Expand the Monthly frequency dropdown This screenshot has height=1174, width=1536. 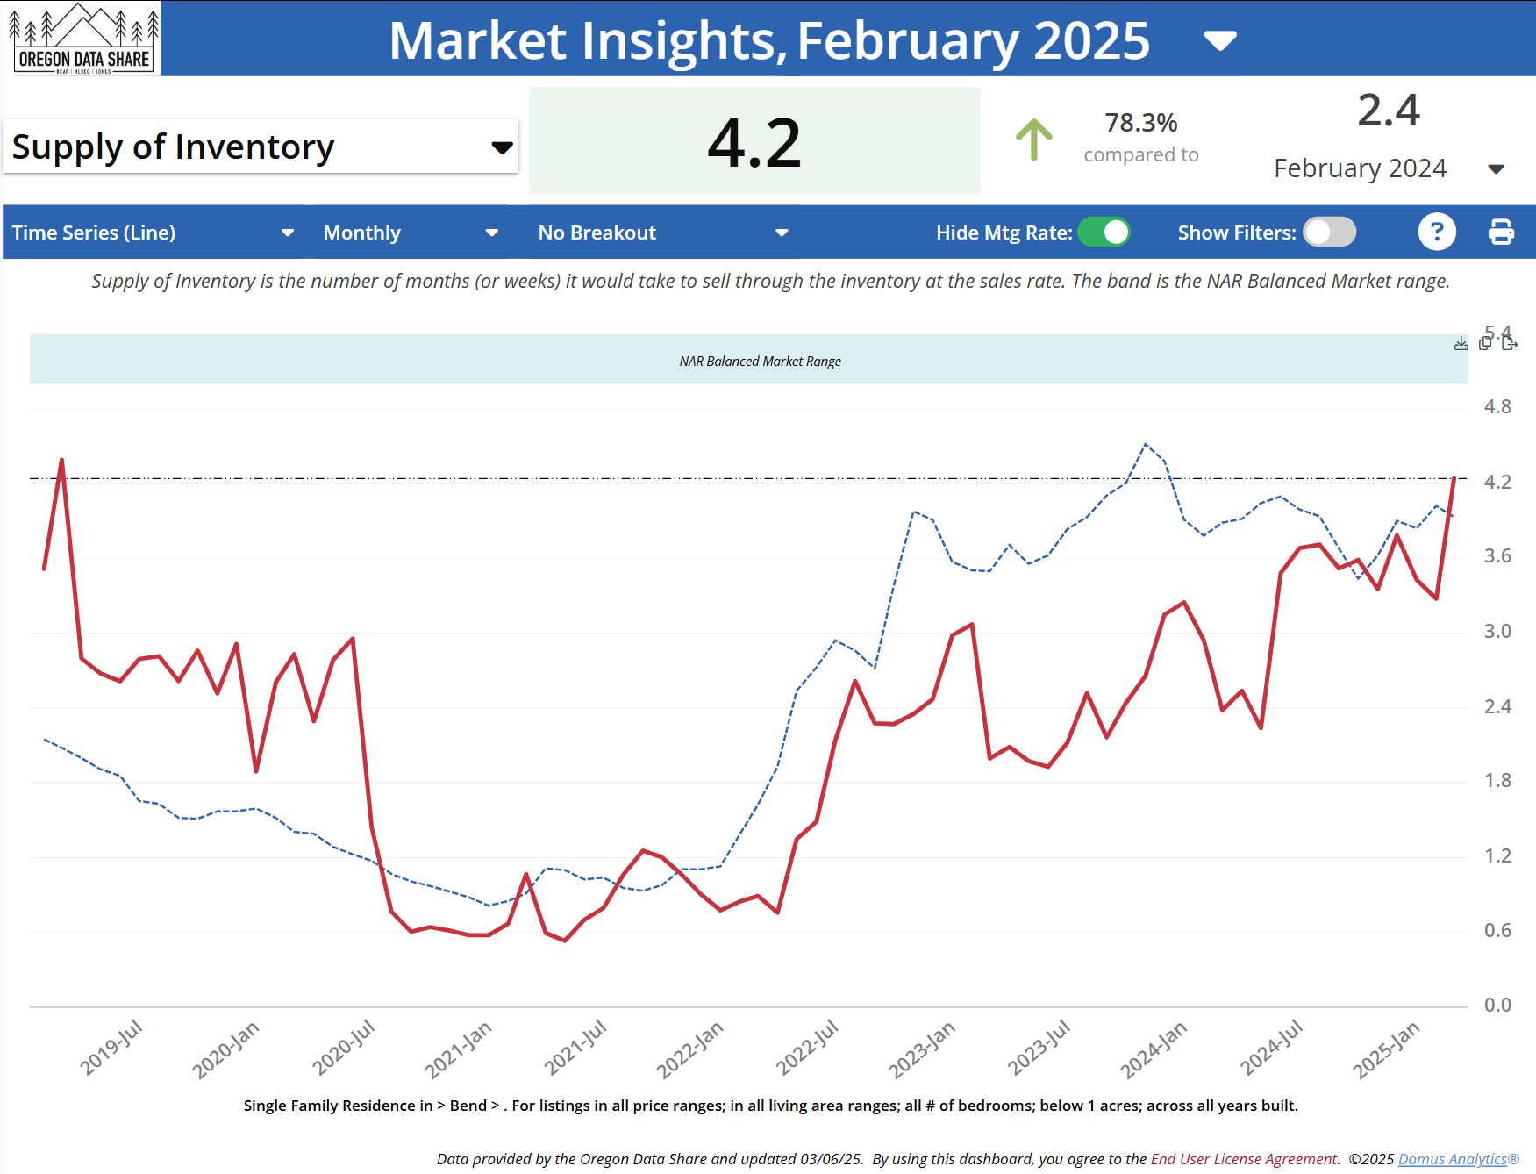(x=492, y=232)
